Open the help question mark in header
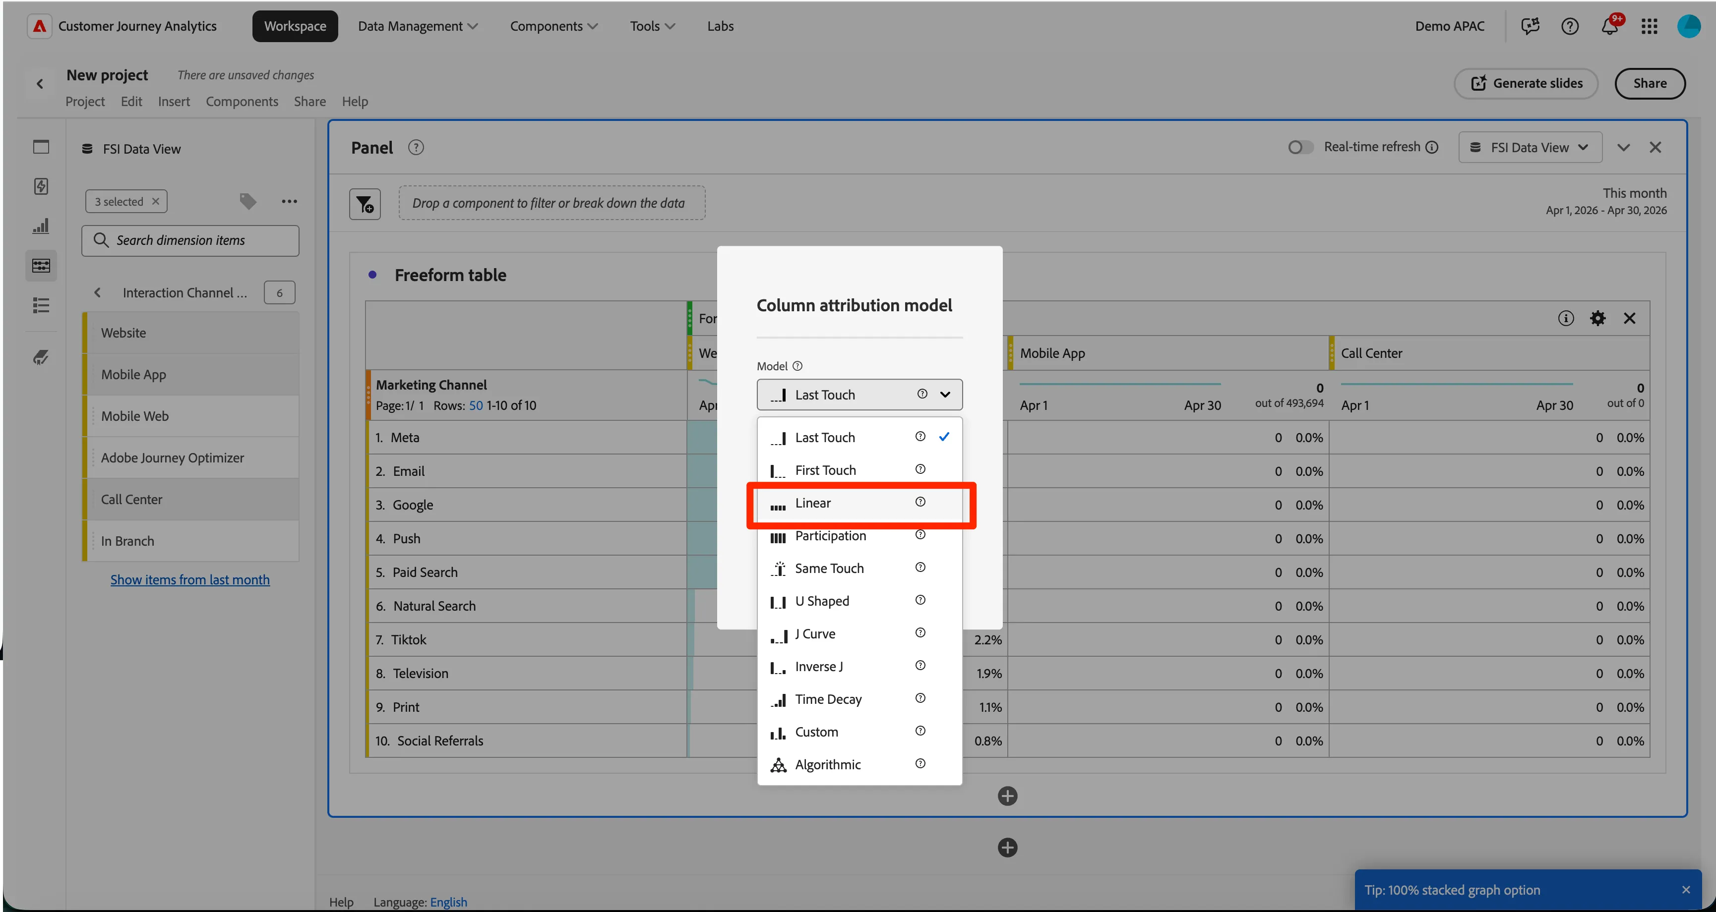Image resolution: width=1716 pixels, height=912 pixels. [x=1570, y=27]
